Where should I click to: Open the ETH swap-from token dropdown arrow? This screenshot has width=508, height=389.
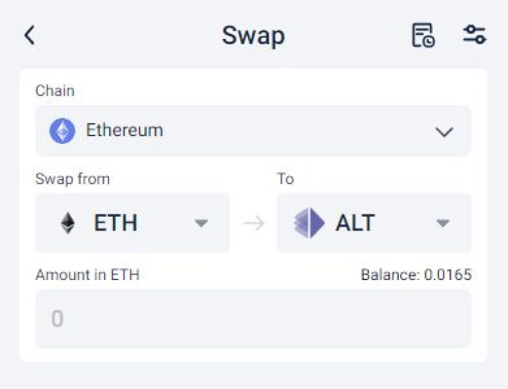(201, 223)
